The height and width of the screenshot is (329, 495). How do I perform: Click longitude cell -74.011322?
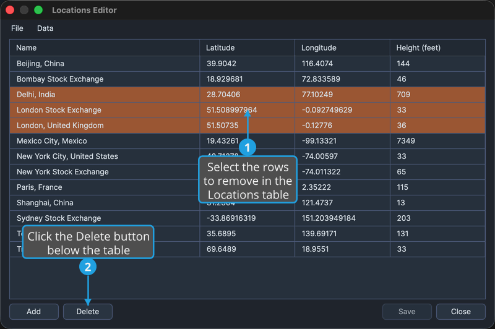pyautogui.click(x=342, y=171)
